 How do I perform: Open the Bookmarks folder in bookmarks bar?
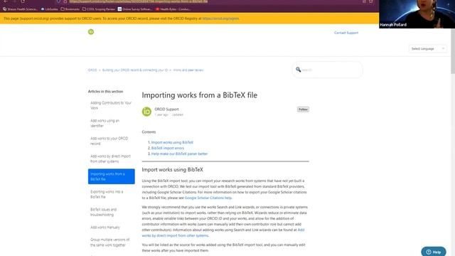pyautogui.click(x=70, y=9)
